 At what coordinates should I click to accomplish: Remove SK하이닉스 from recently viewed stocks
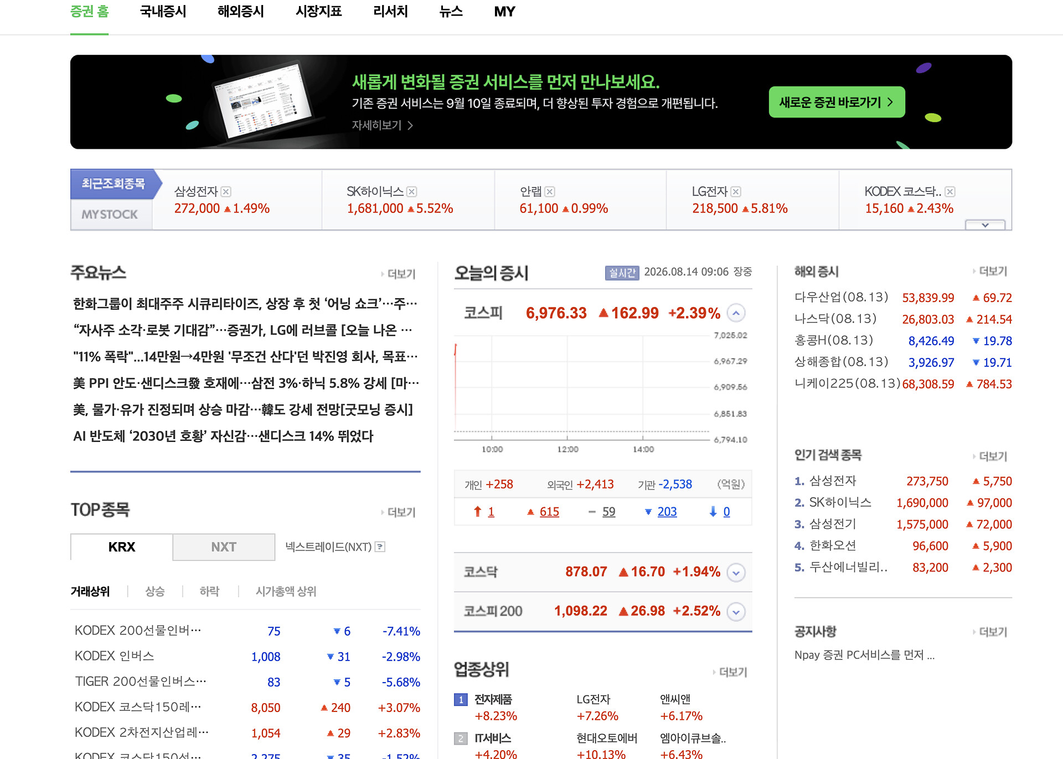(x=411, y=191)
